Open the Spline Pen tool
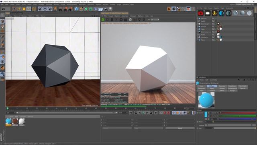The image size is (257, 145). point(81,9)
